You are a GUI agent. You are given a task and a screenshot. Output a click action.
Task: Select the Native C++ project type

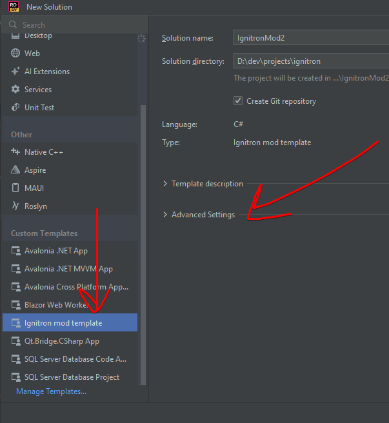point(70,152)
